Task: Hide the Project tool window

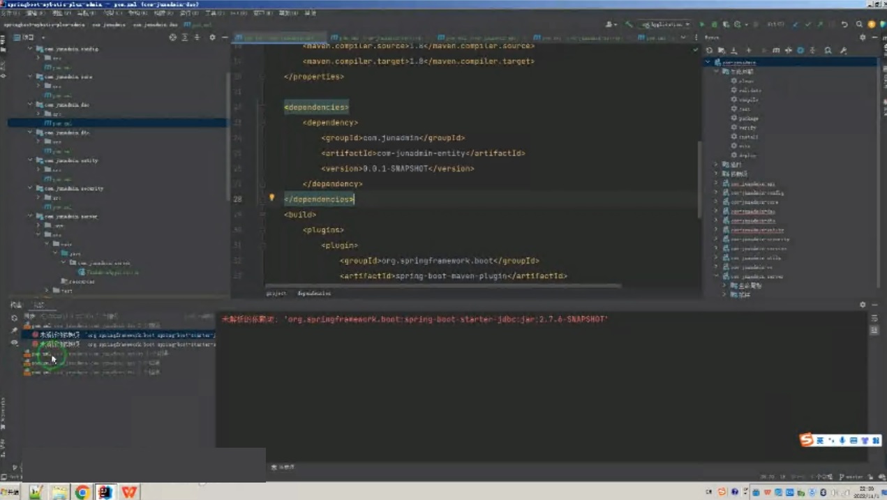Action: [224, 37]
